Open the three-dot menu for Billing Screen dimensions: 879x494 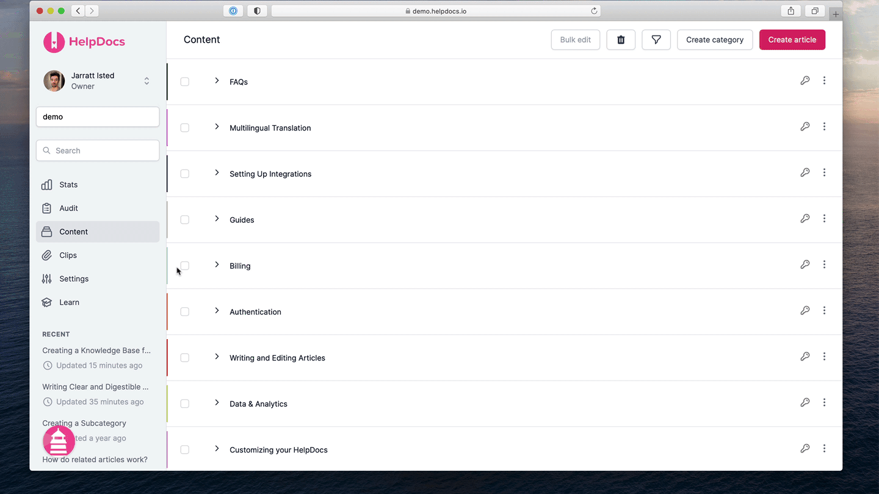pos(824,265)
